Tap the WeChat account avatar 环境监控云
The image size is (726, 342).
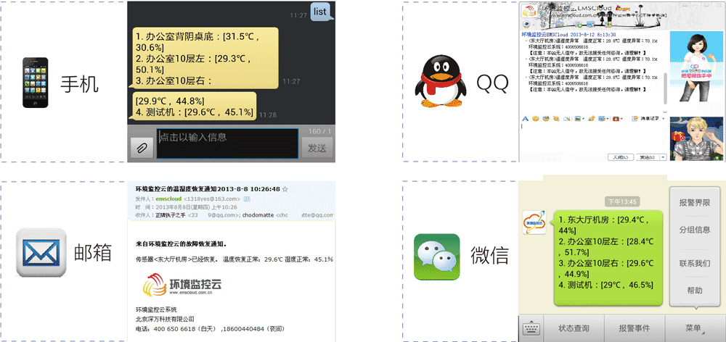tap(534, 222)
